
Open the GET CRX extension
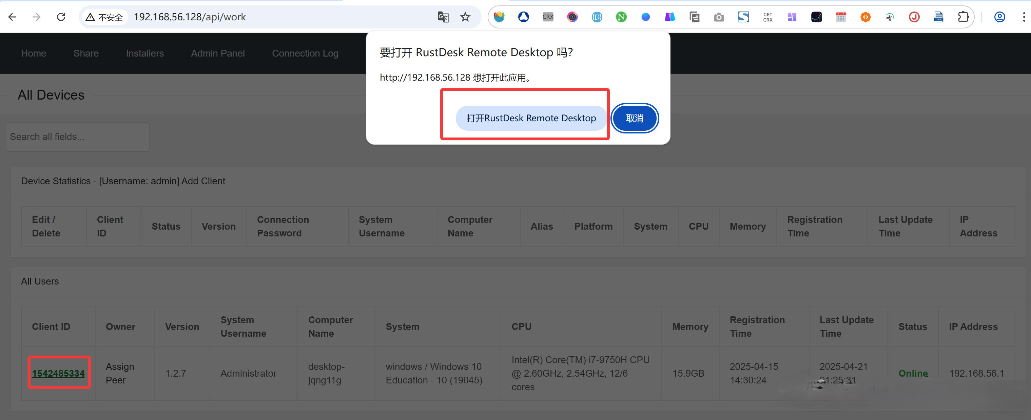click(x=767, y=17)
